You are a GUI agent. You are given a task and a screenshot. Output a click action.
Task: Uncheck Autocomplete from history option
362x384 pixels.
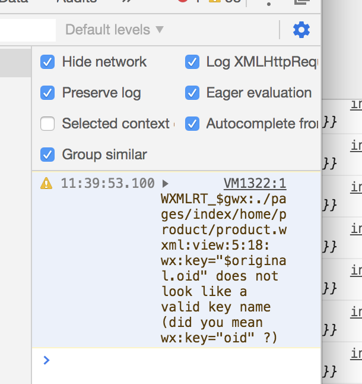click(x=192, y=124)
